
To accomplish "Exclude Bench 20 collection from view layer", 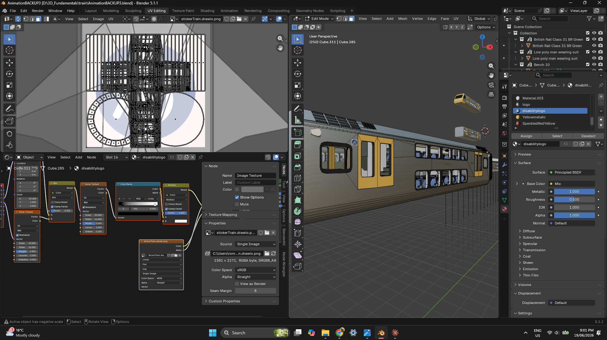I will coord(588,65).
